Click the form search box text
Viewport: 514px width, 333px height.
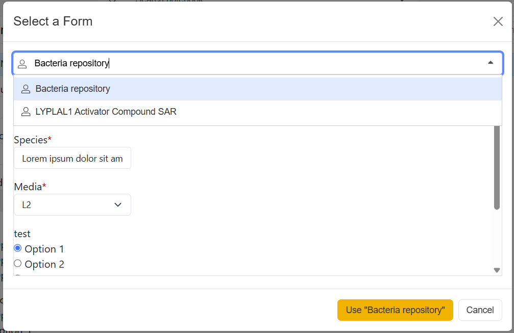71,63
